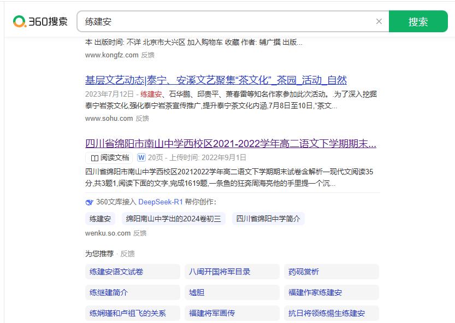Open recommendation 墟胆
The image size is (455, 323).
tap(232, 292)
